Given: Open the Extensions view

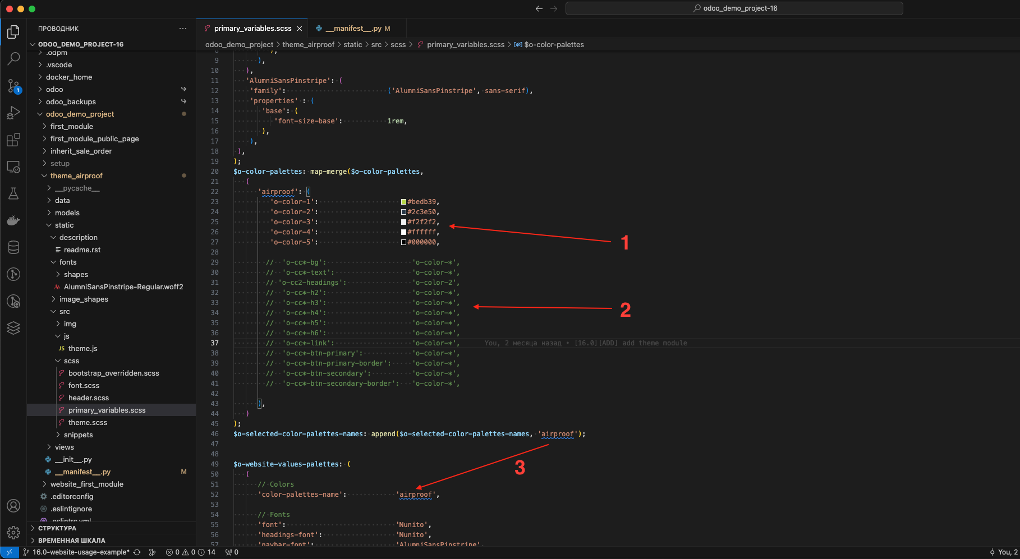Looking at the screenshot, I should click(x=13, y=140).
